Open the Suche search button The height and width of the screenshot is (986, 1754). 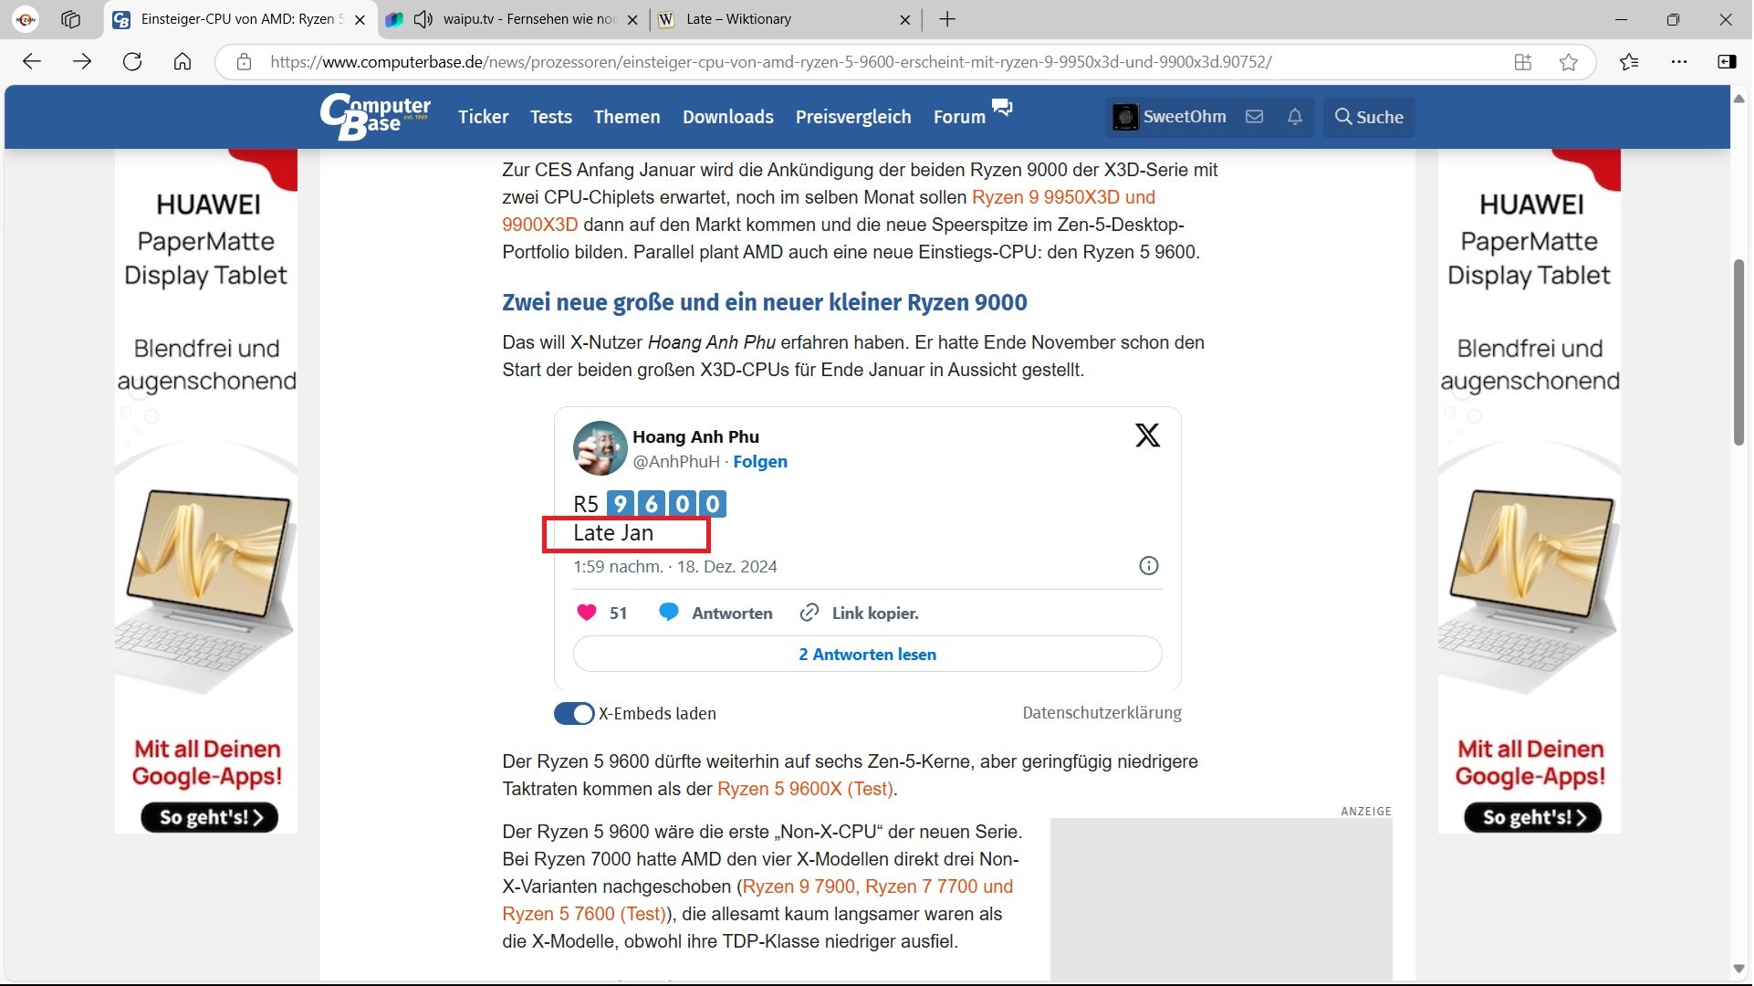[x=1369, y=117]
